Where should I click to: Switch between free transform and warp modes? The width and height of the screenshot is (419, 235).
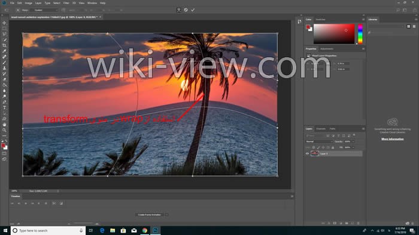pos(179,10)
